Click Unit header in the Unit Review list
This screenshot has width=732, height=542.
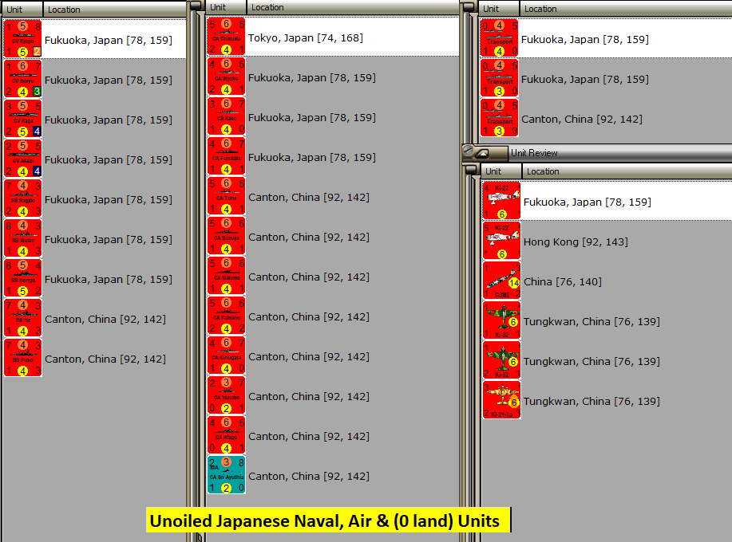501,171
